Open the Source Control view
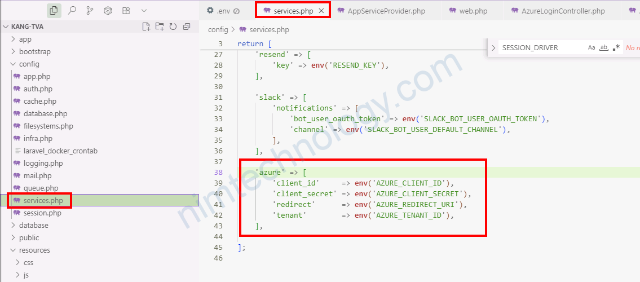The width and height of the screenshot is (640, 282). (90, 10)
